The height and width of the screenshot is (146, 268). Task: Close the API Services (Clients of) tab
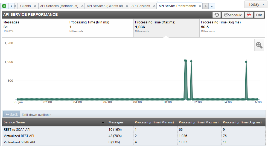[127, 6]
